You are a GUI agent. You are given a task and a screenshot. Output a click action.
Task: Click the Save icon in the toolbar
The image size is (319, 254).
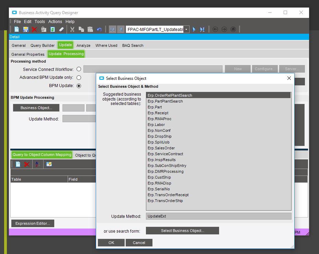tap(25, 30)
